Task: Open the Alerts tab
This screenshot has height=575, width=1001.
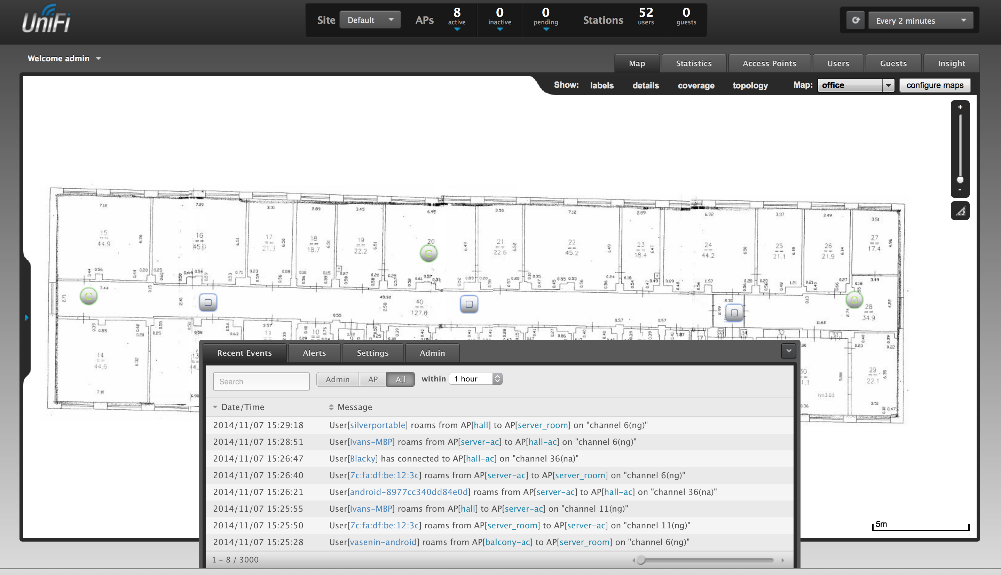Action: click(x=314, y=353)
